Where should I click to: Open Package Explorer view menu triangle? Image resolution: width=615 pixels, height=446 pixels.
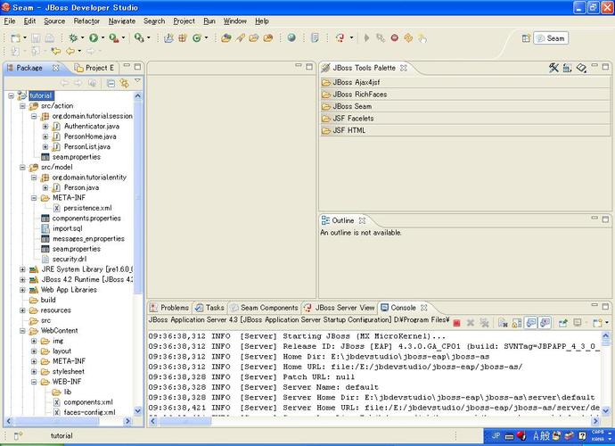coord(137,80)
